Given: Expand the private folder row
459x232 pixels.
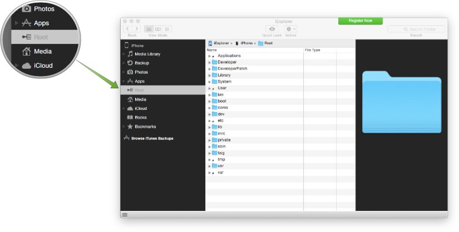Looking at the screenshot, I should tap(210, 140).
